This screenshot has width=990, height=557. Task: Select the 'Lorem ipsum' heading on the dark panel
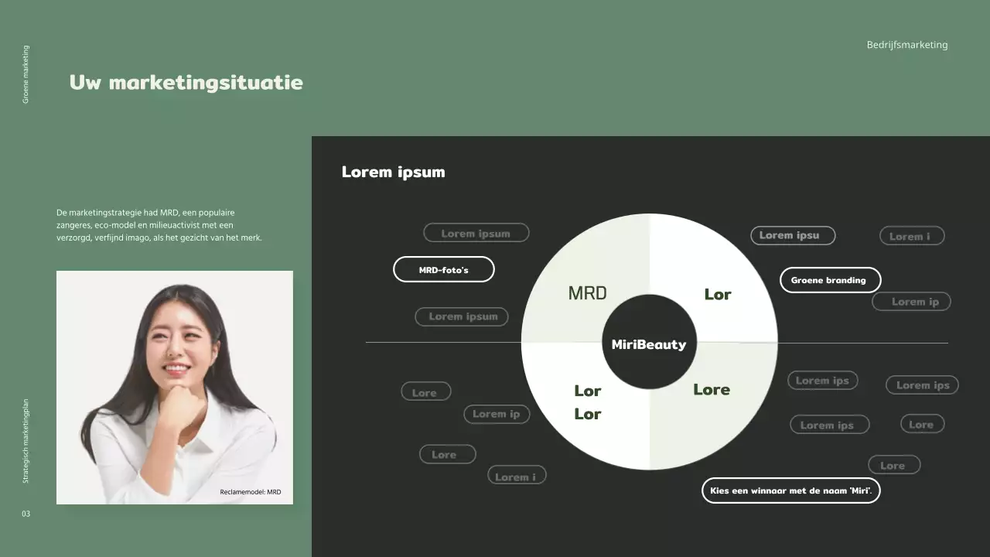[x=393, y=172]
